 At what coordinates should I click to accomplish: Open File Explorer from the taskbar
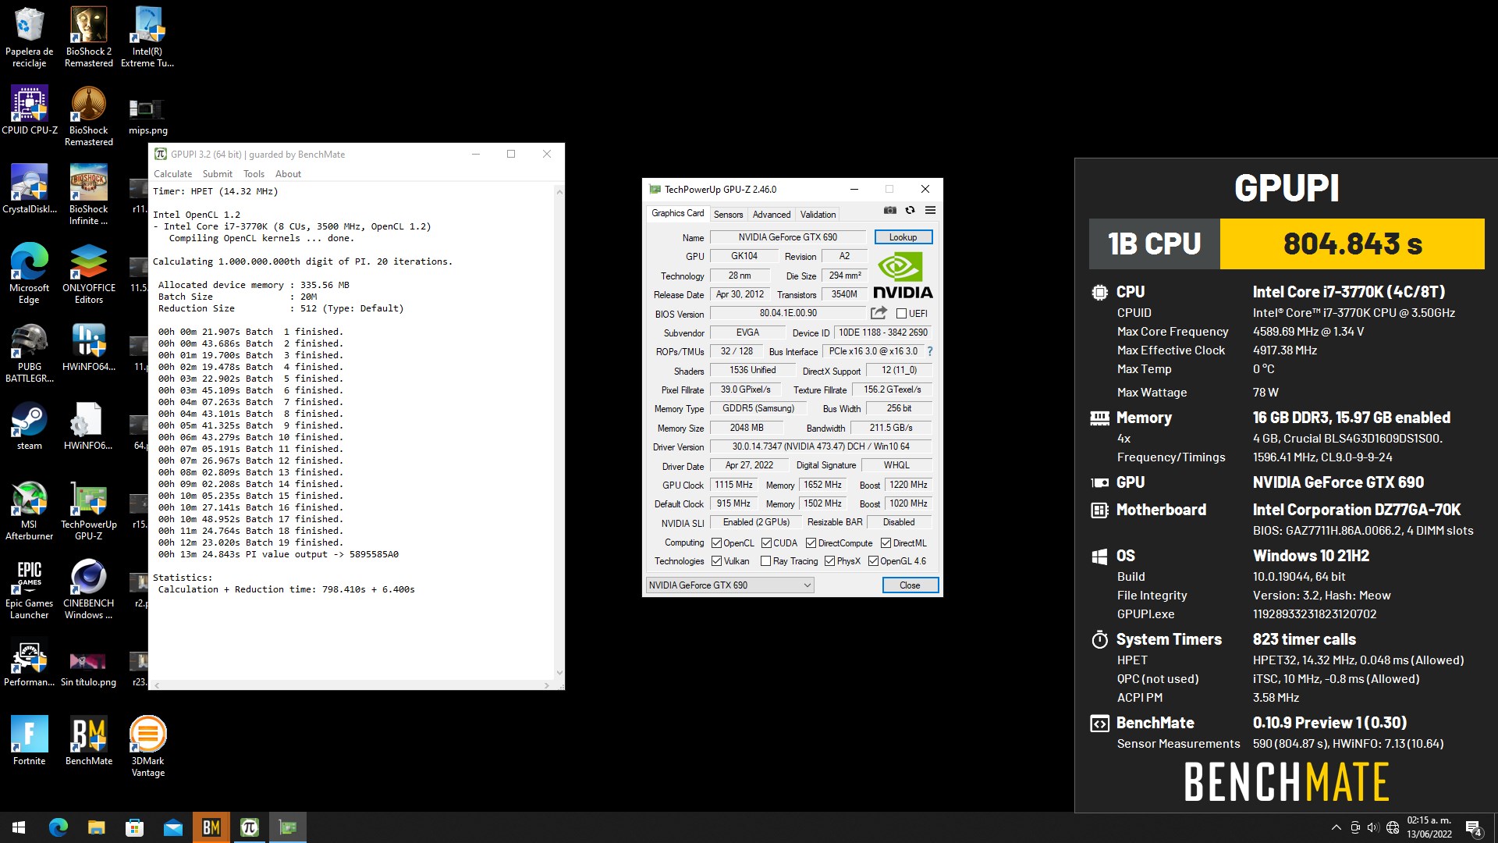pos(96,827)
